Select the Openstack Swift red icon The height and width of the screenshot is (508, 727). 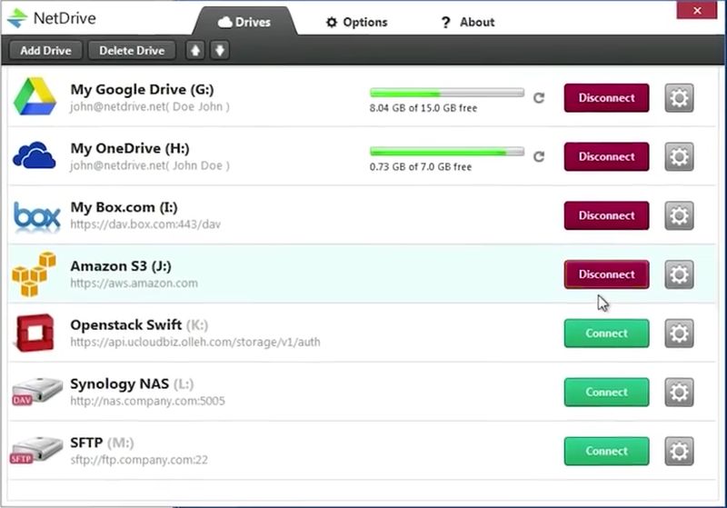pos(35,333)
